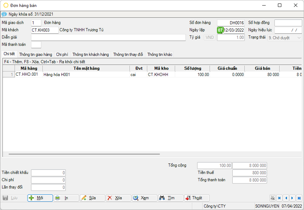Expand the Trạng thái status dropdown
The image size is (304, 210).
coord(299,37)
